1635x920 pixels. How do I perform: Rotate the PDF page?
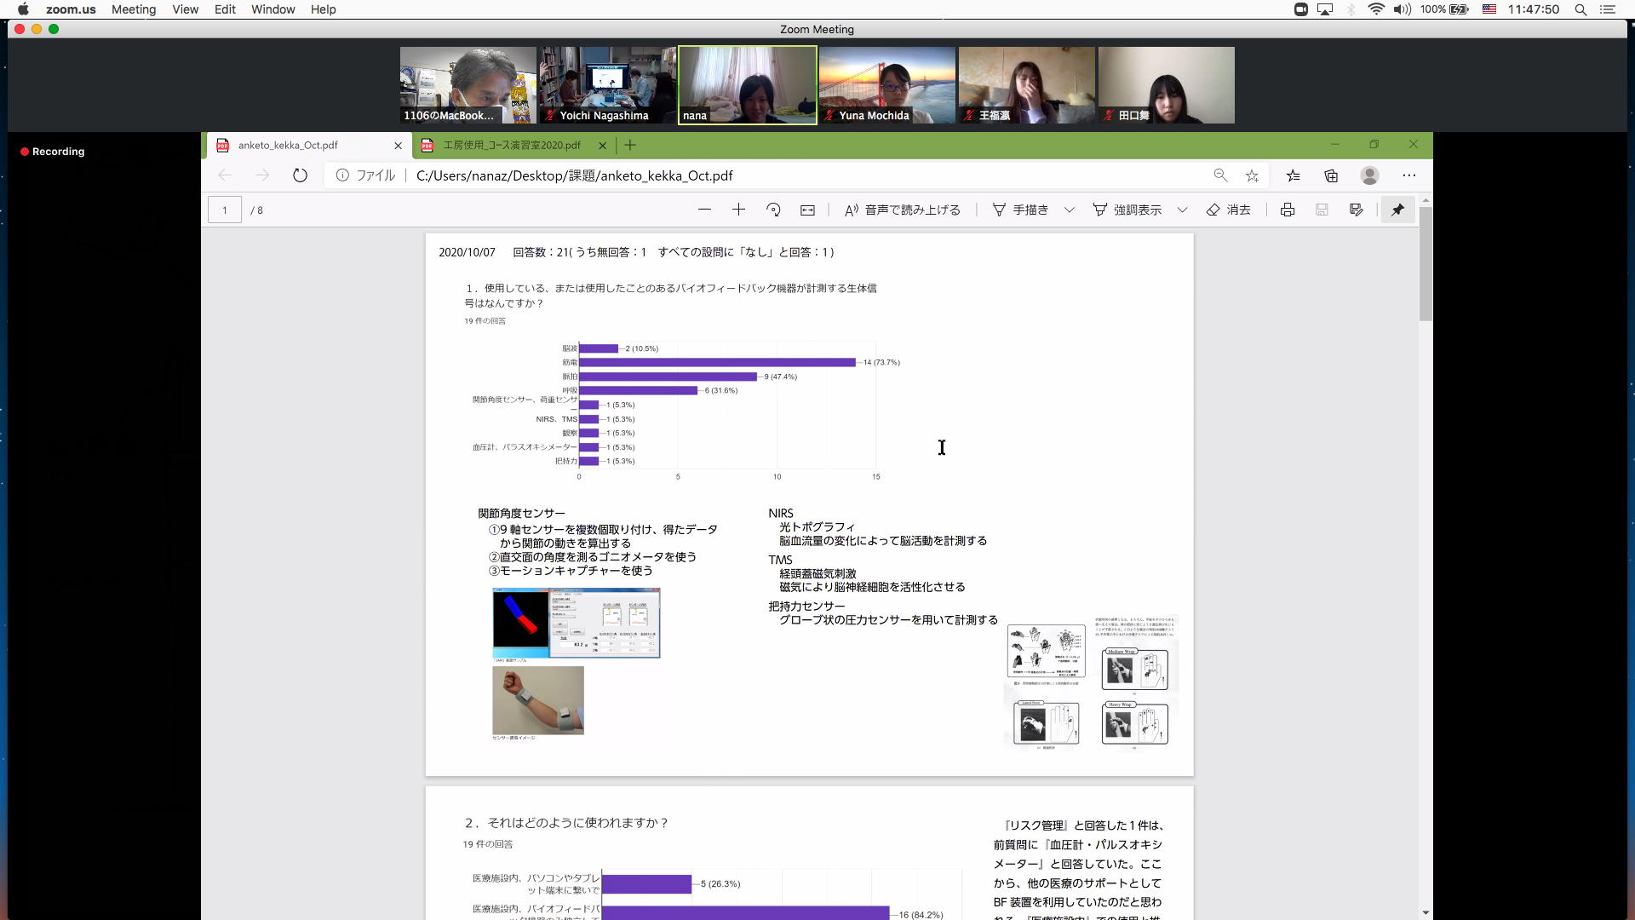773,210
